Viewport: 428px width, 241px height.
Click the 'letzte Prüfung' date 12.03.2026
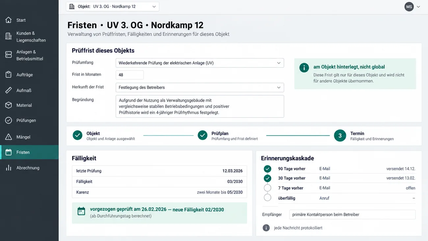tap(232, 171)
